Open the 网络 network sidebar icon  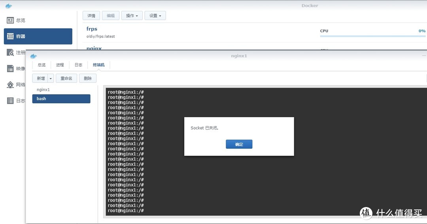pyautogui.click(x=10, y=85)
